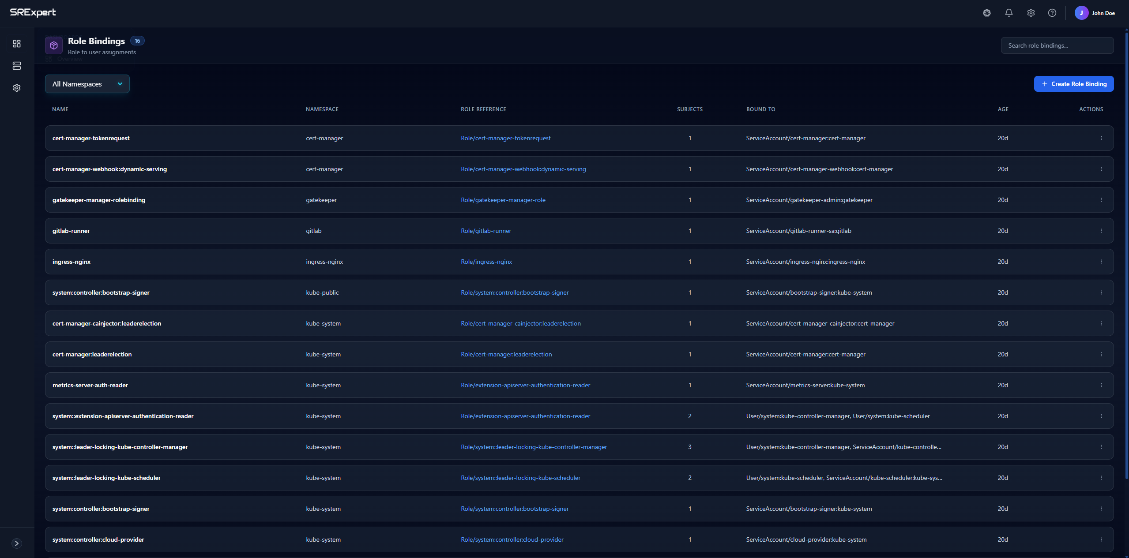Select the dashboard icon in the sidebar

coord(17,44)
